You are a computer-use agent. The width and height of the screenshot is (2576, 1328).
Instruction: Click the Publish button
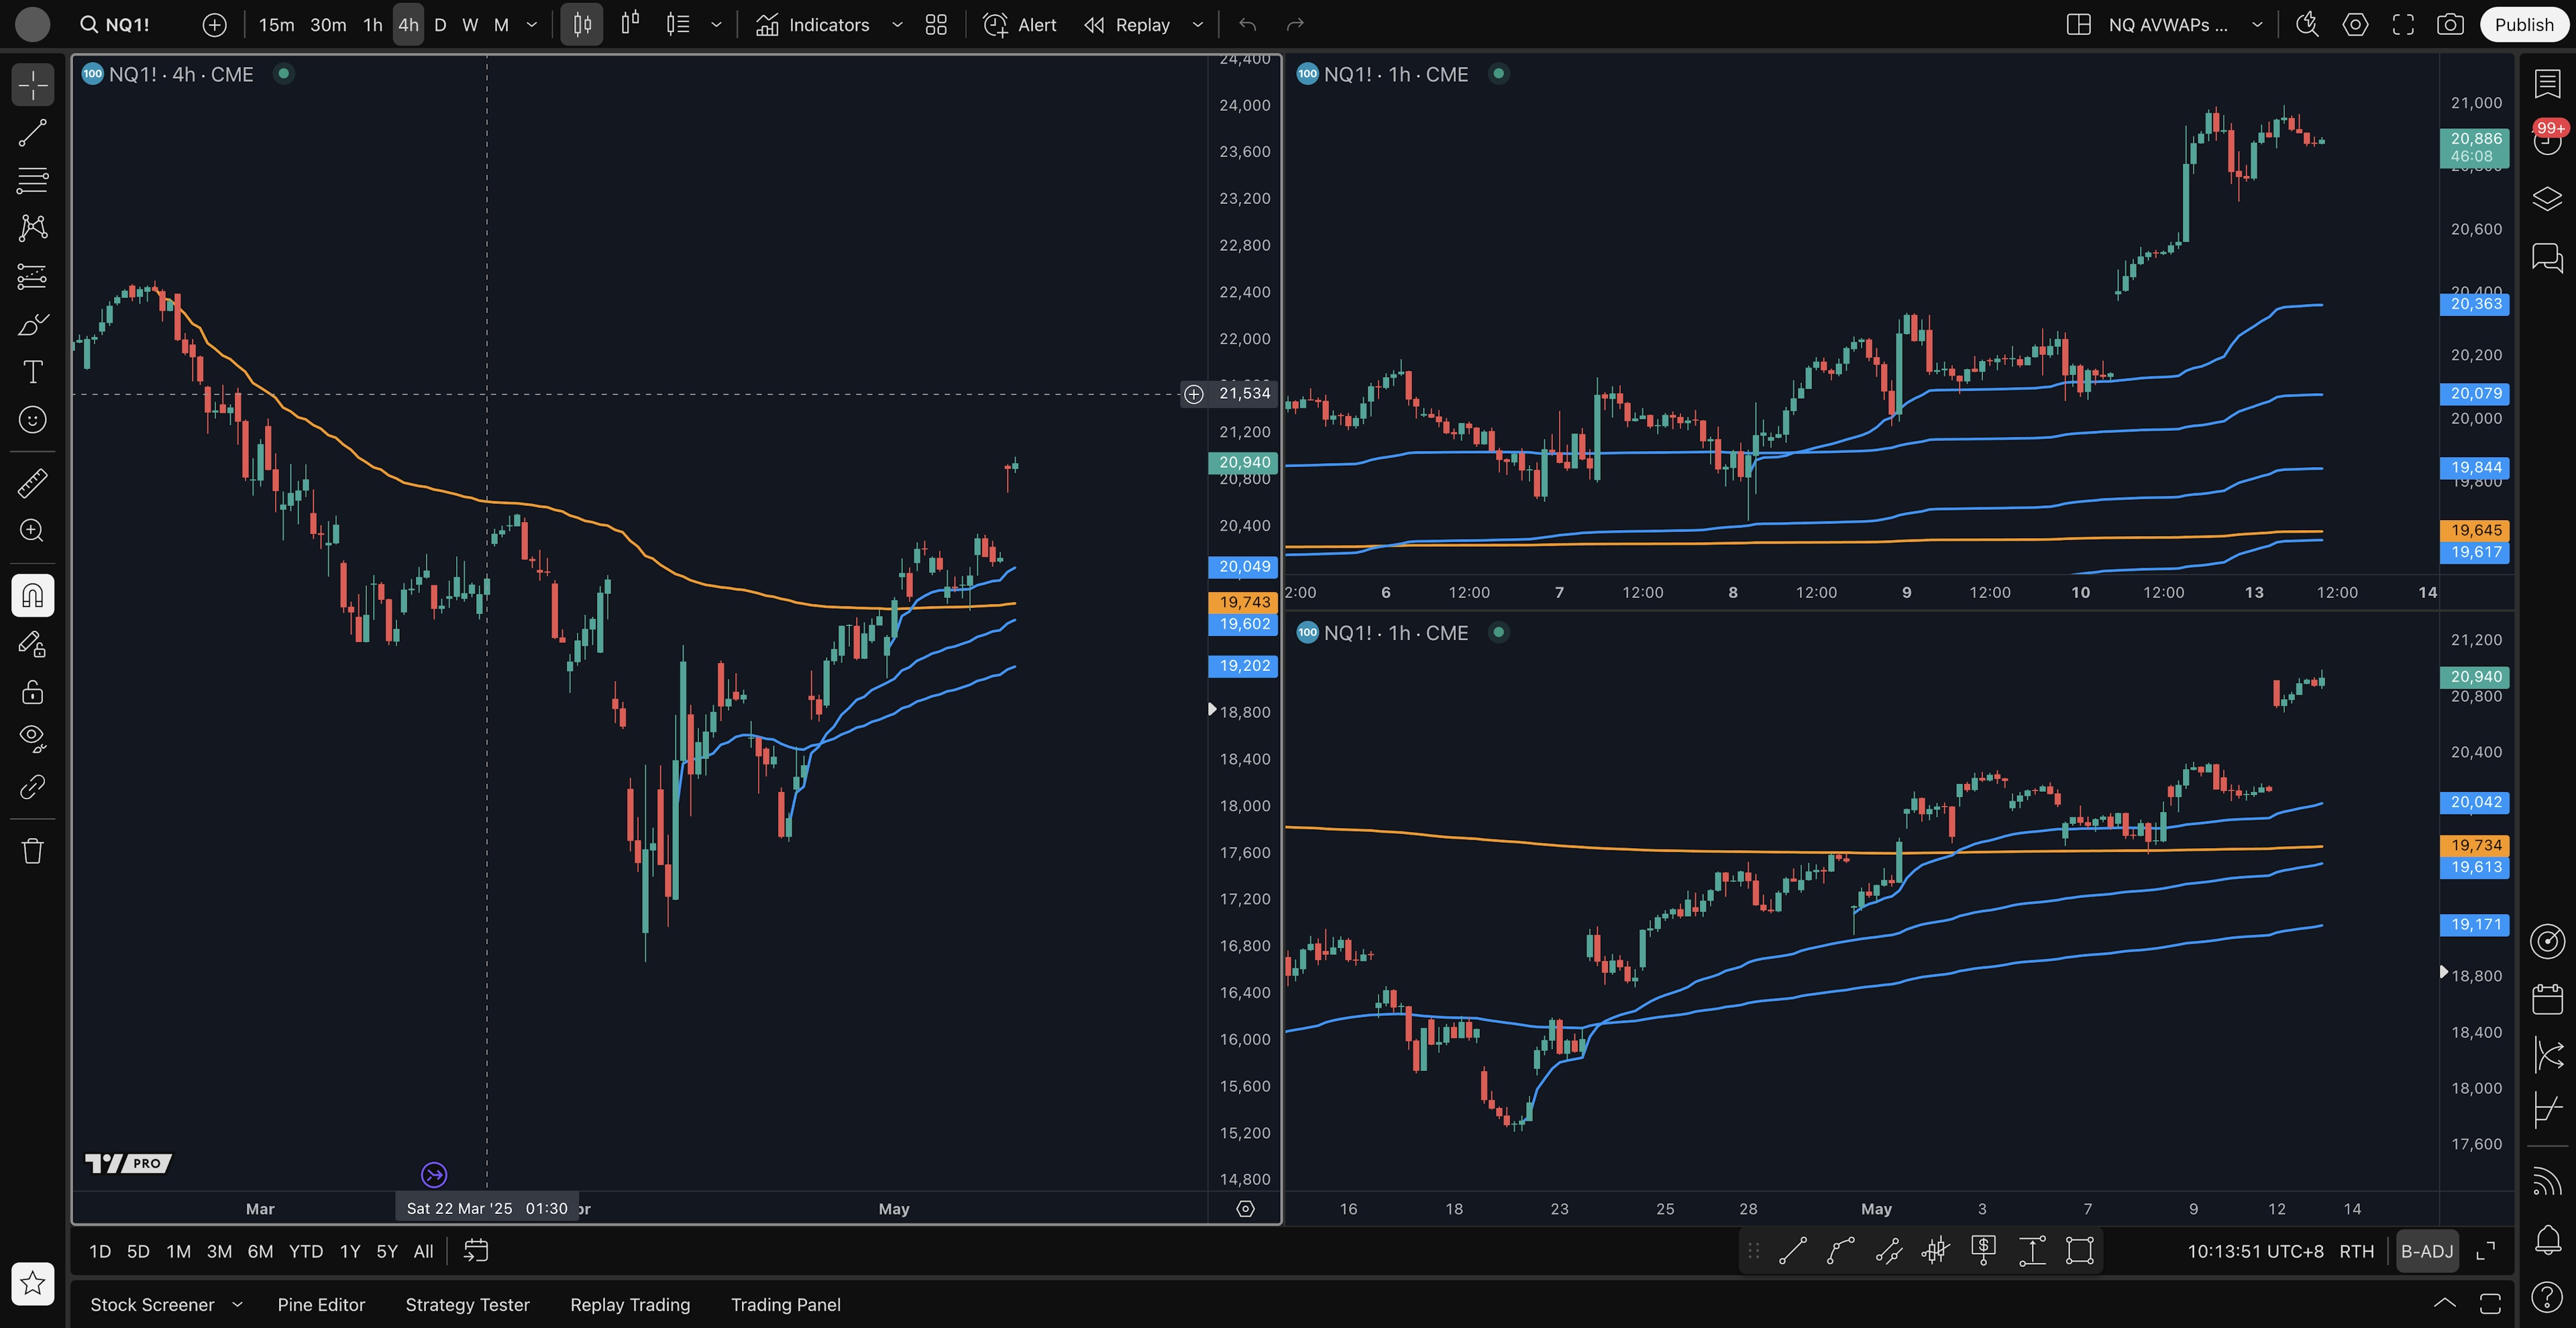(2523, 25)
